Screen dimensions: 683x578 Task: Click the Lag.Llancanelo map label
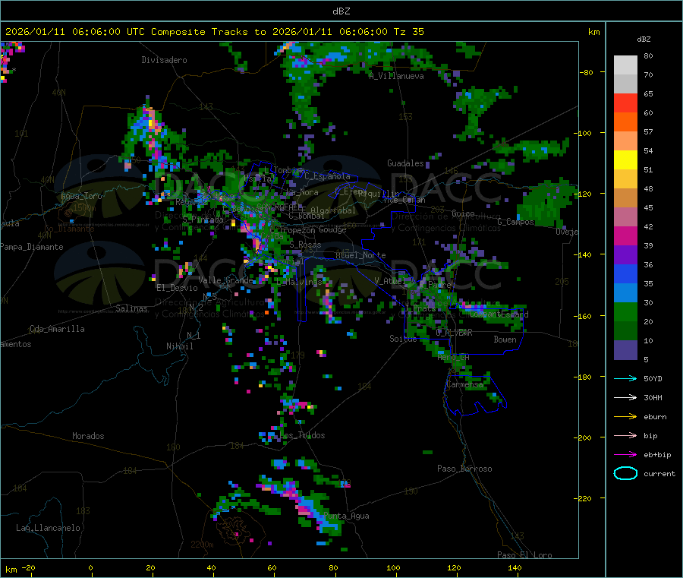(x=48, y=528)
